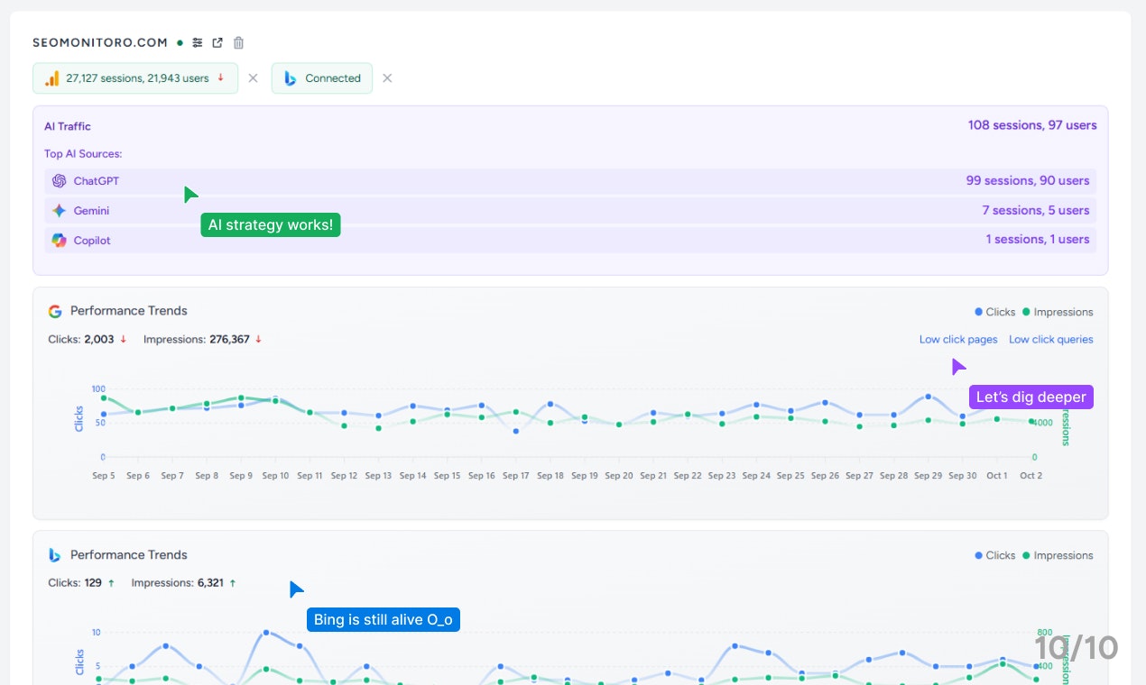Select the Oct 2 date label on Google chart

pos(1030,476)
